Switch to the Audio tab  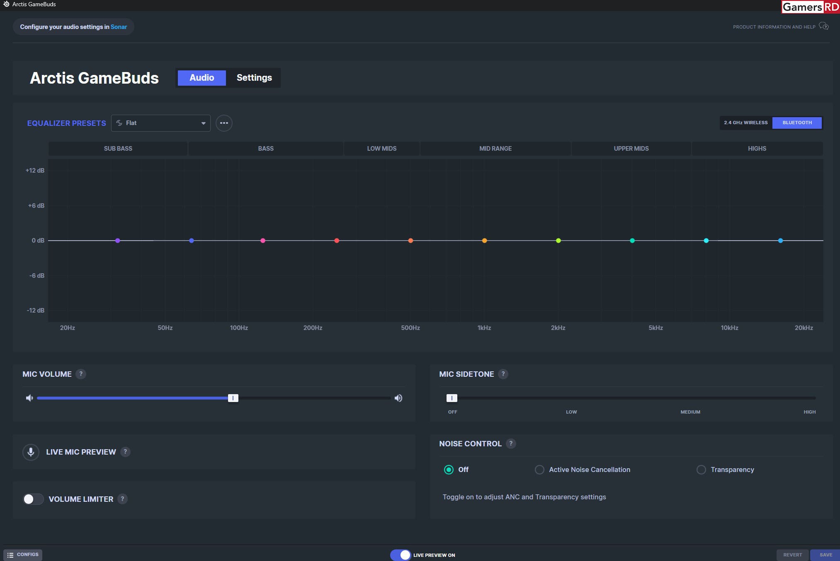201,78
